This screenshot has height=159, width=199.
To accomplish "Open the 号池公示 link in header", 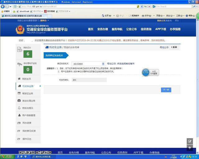I will (164, 47).
